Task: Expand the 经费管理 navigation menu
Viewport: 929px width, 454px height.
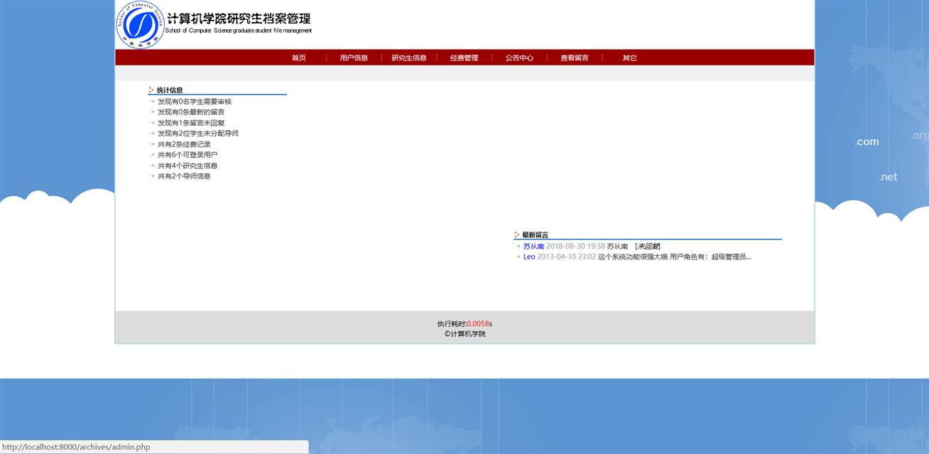Action: 464,58
